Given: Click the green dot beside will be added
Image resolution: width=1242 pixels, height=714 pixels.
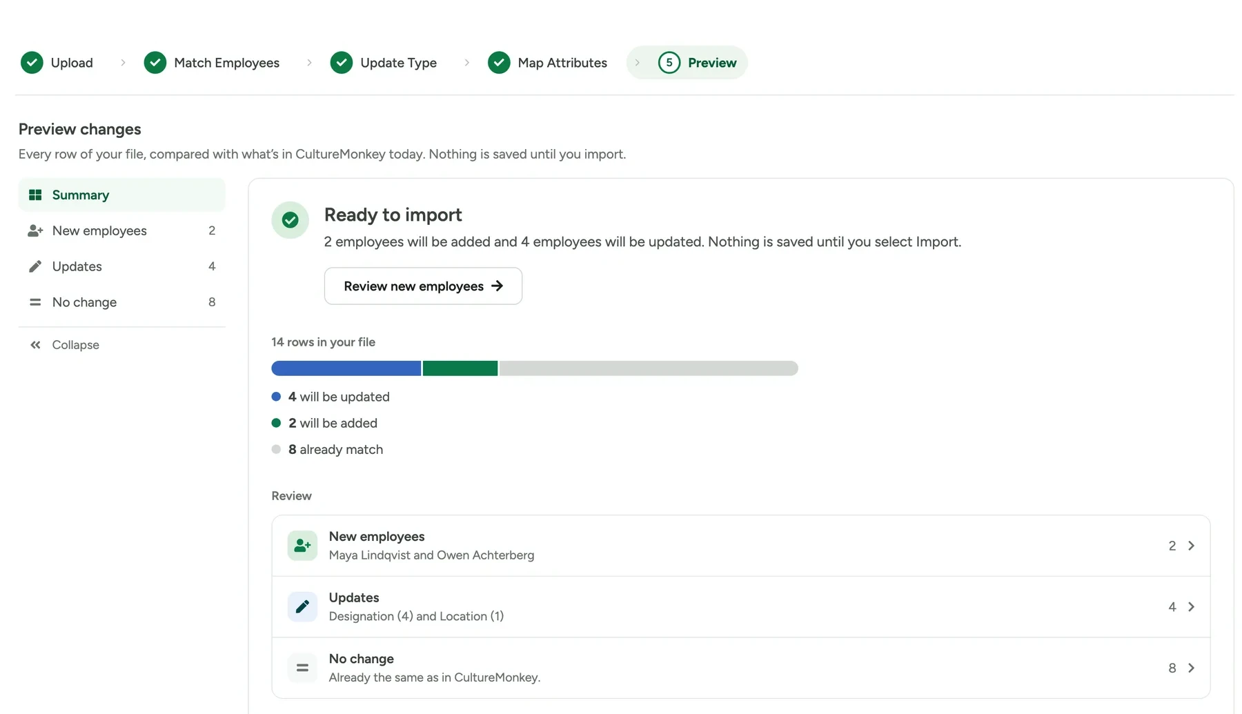Looking at the screenshot, I should (x=276, y=423).
